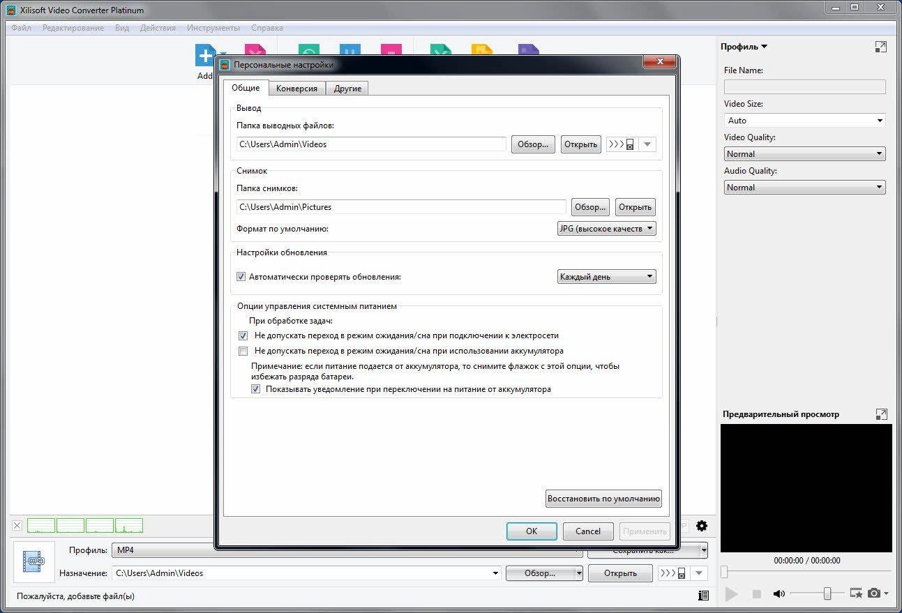Open the 'Инструменты' menu
This screenshot has height=613, width=902.
pyautogui.click(x=213, y=28)
